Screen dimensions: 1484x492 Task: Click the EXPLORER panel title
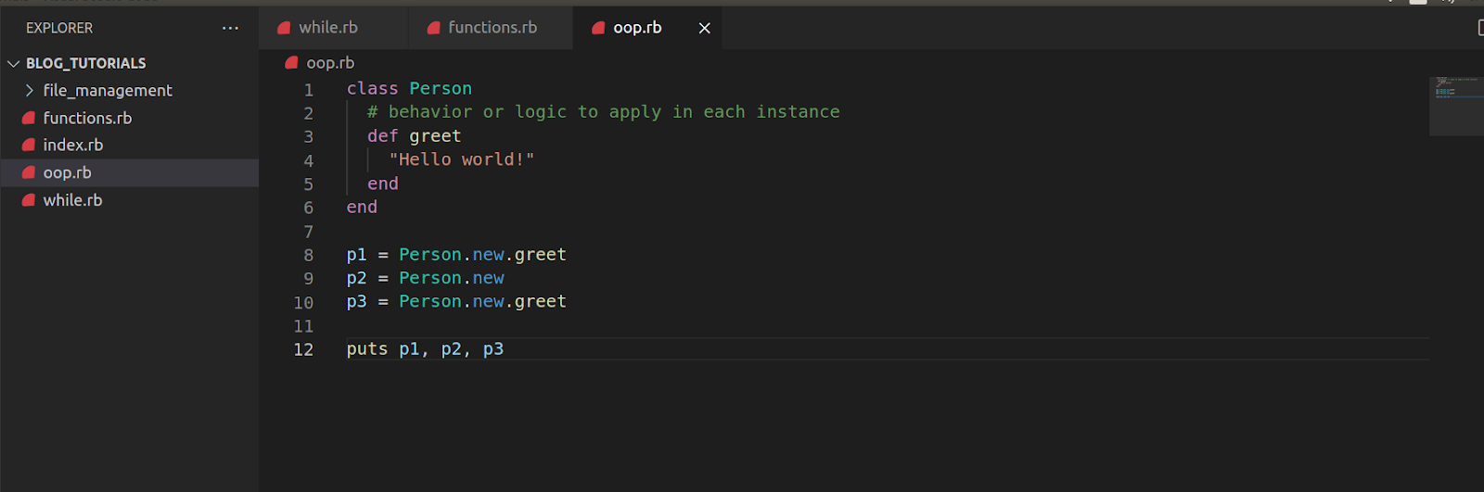coord(59,28)
